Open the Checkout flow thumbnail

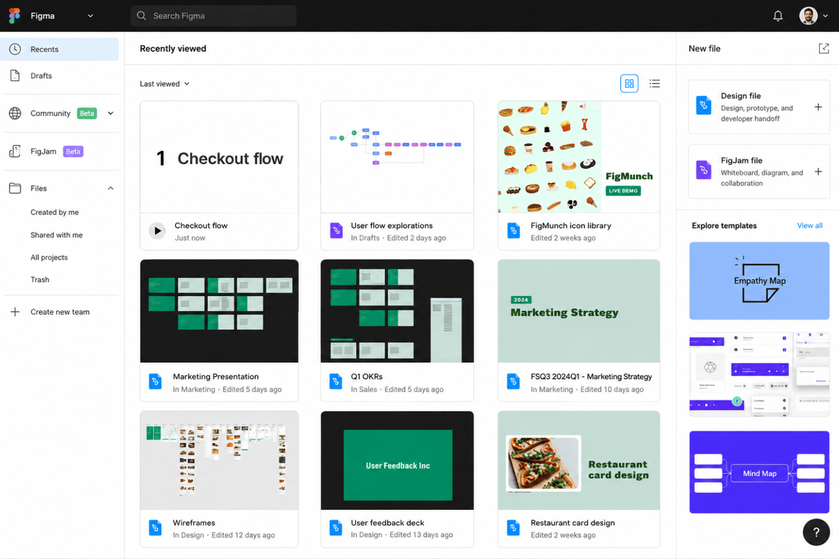(219, 157)
